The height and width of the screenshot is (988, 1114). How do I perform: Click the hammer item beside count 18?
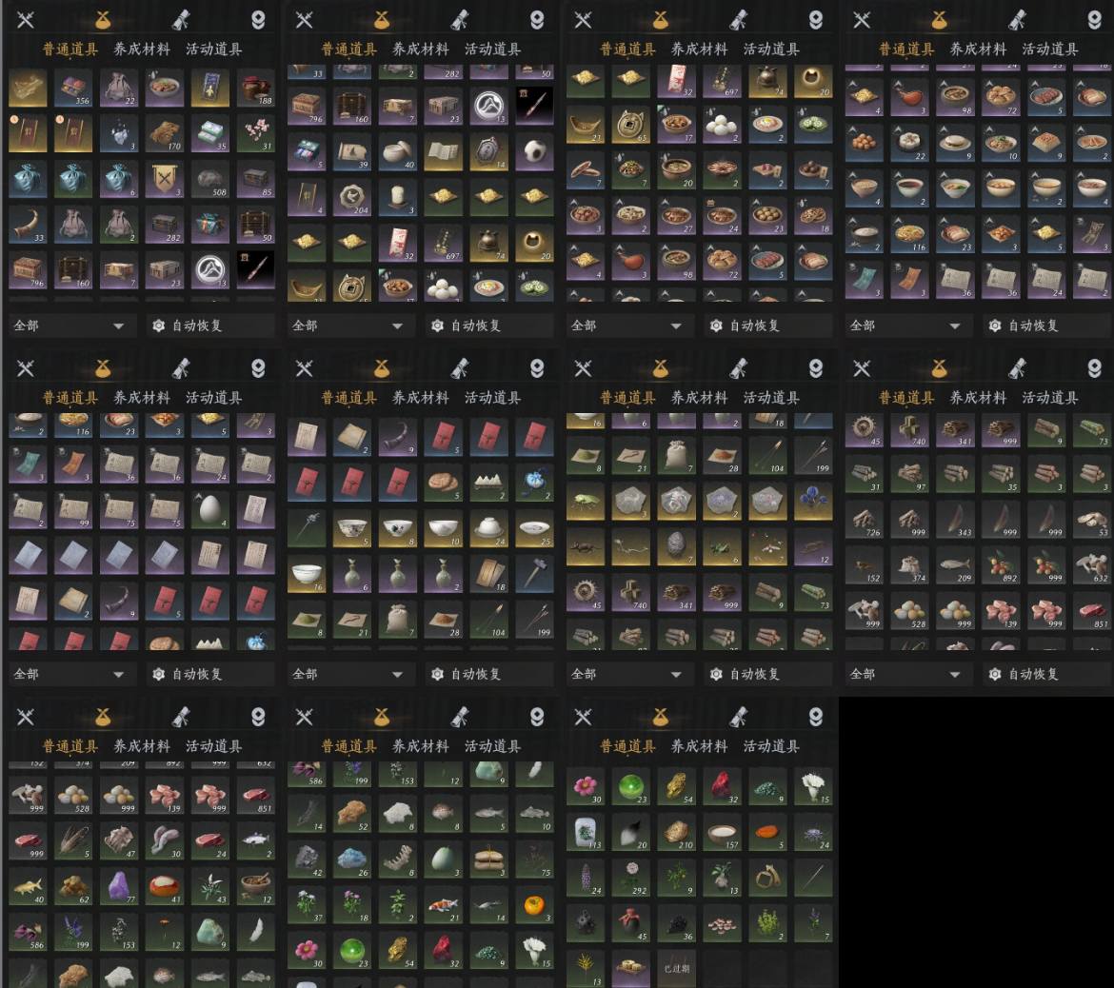click(x=533, y=572)
